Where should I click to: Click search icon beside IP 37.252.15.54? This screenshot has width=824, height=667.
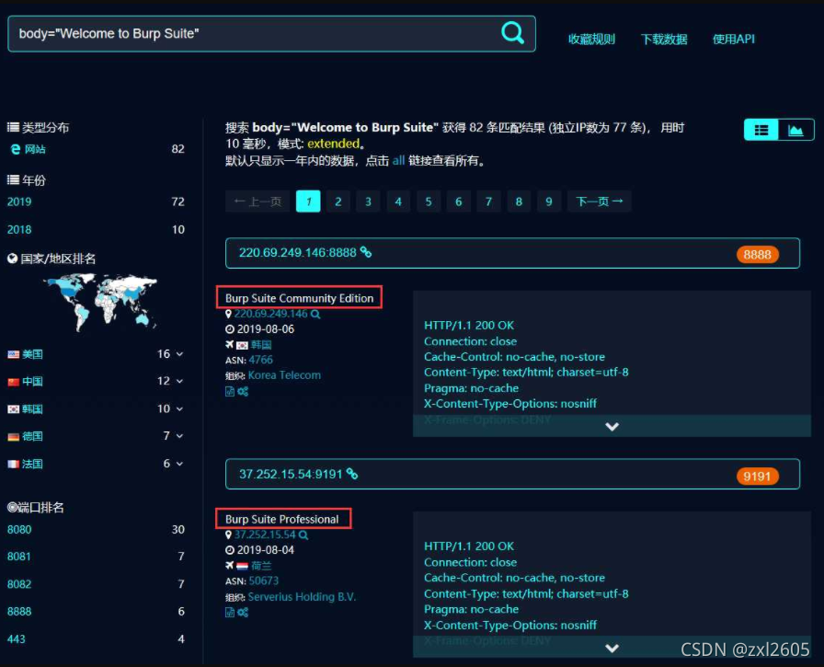pos(303,535)
